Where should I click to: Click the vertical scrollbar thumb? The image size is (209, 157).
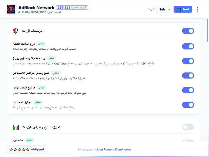(207, 30)
